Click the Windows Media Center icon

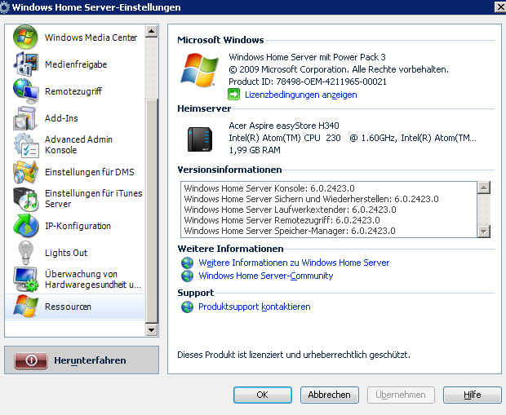pos(25,37)
